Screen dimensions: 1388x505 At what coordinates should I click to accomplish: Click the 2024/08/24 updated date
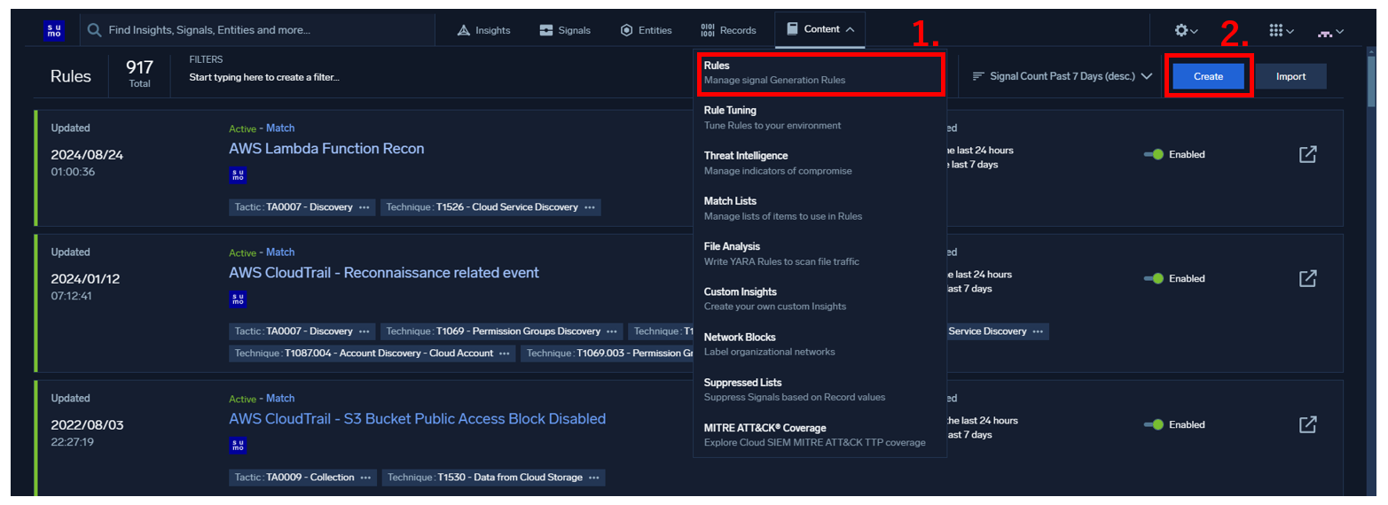87,154
